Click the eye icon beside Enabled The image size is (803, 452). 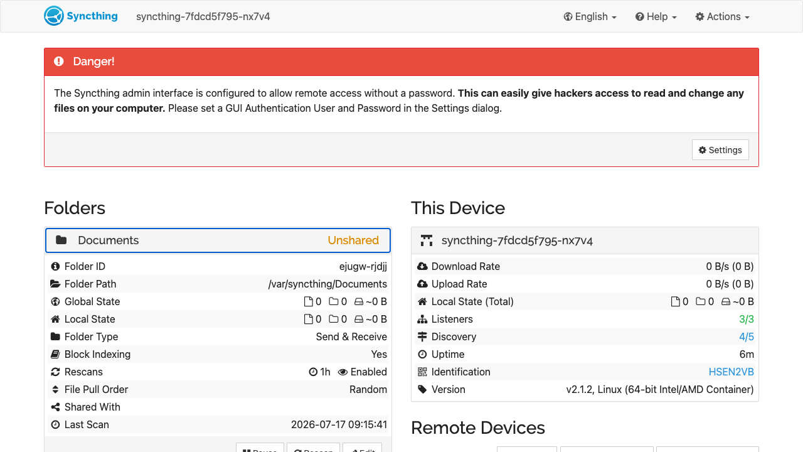point(343,372)
